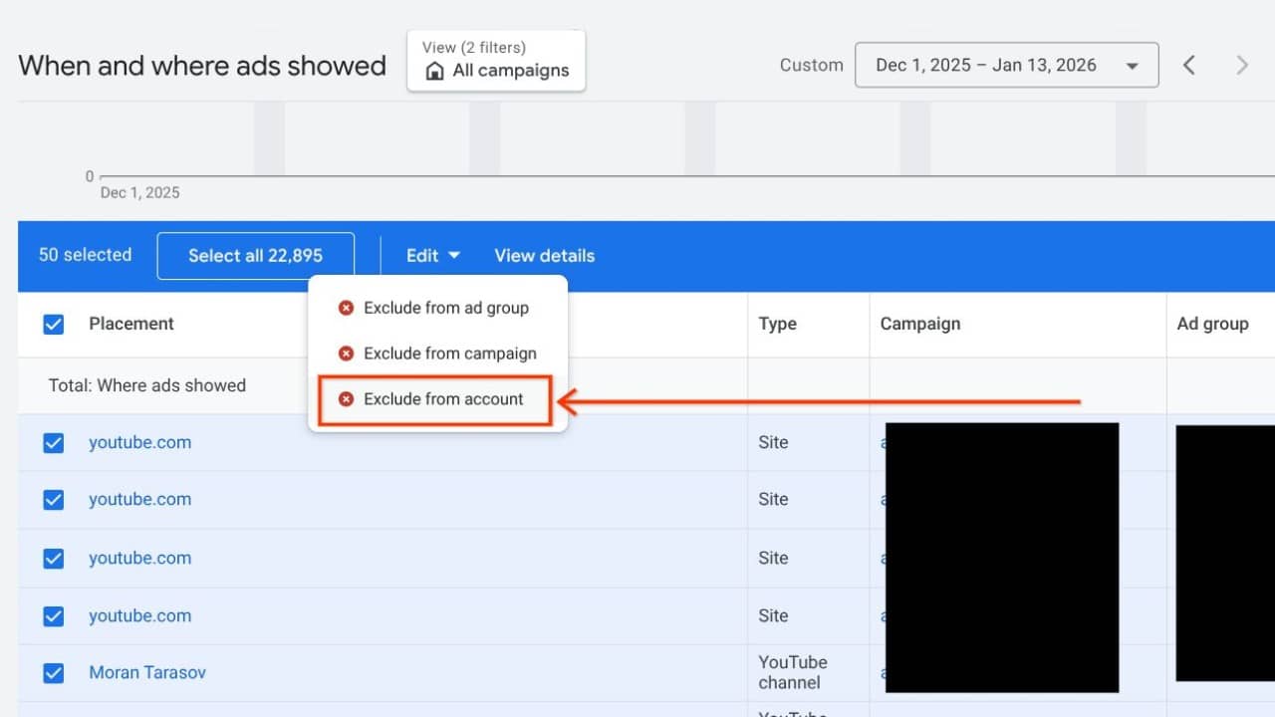Click the Campaign column header

(x=919, y=324)
